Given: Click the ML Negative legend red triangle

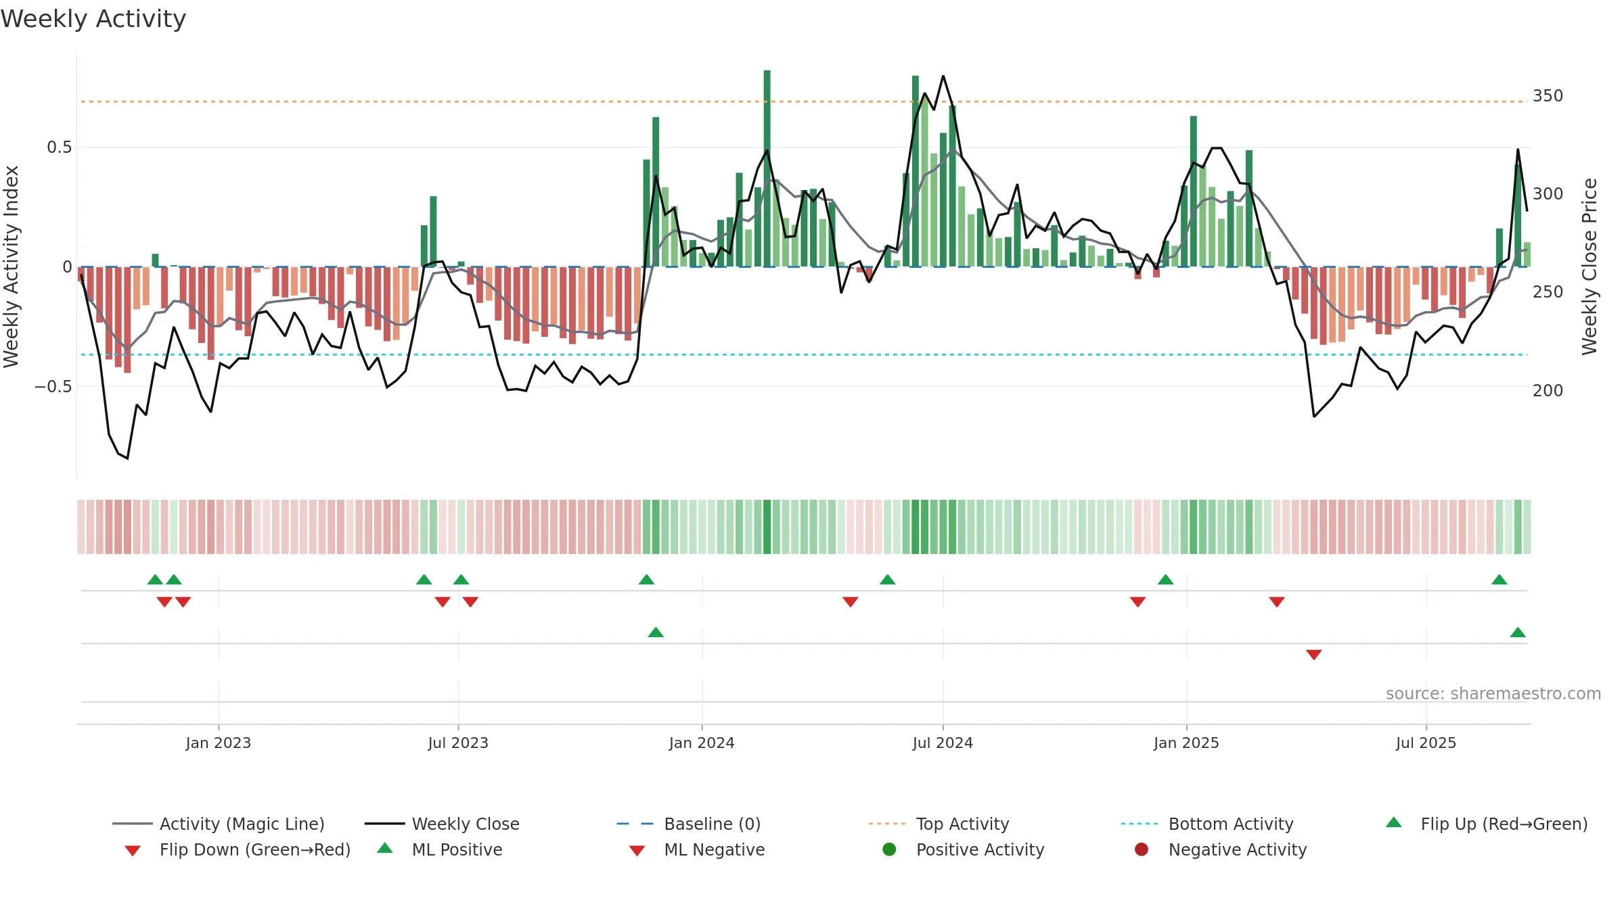Looking at the screenshot, I should pyautogui.click(x=637, y=851).
